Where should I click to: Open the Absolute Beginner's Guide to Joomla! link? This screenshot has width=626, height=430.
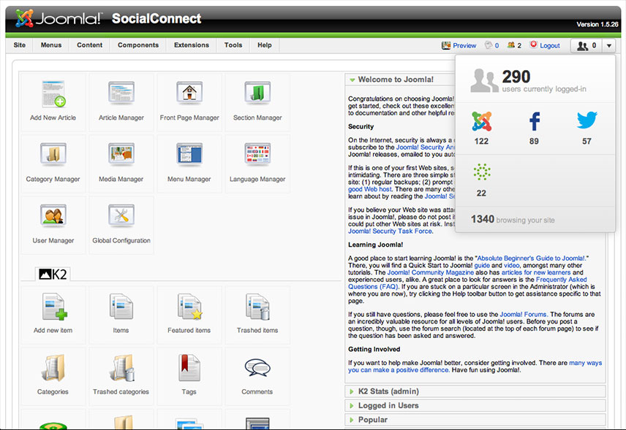[532, 258]
